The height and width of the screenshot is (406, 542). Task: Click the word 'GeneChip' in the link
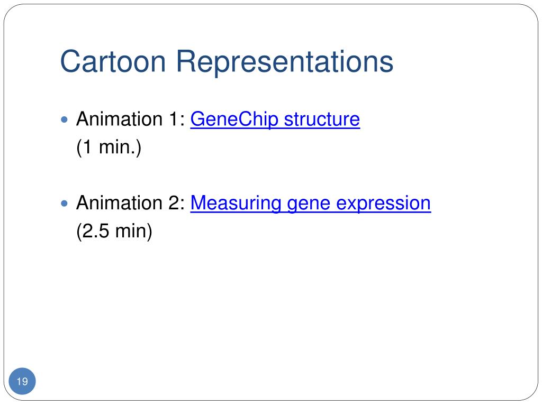point(234,120)
